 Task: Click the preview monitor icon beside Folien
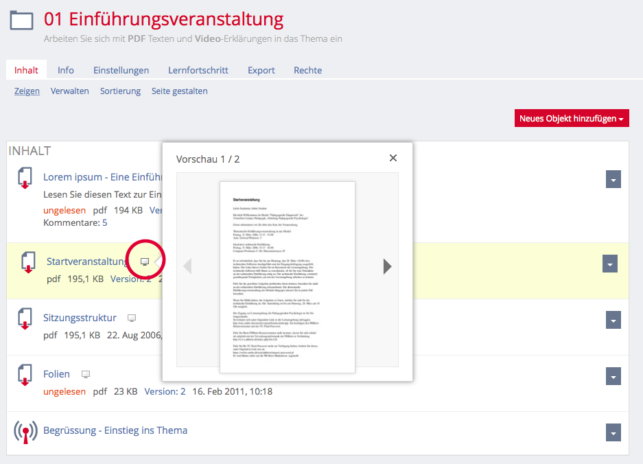coord(86,375)
